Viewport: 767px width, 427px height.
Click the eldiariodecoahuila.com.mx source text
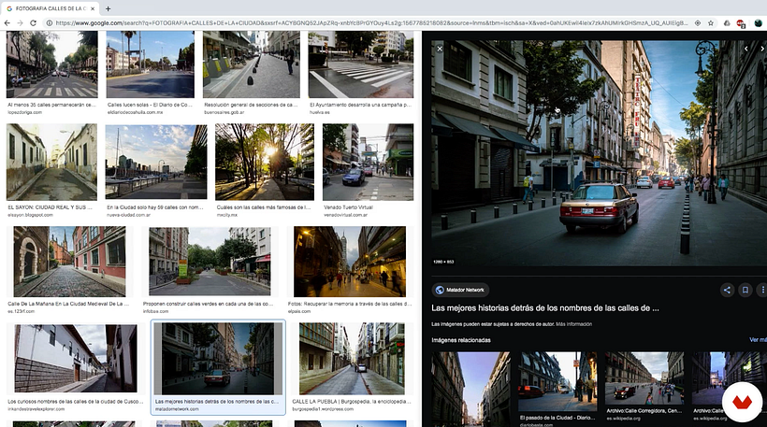(x=135, y=112)
